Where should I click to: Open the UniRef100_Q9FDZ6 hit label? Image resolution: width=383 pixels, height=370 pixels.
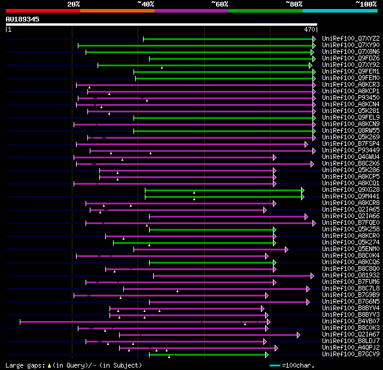coord(351,59)
